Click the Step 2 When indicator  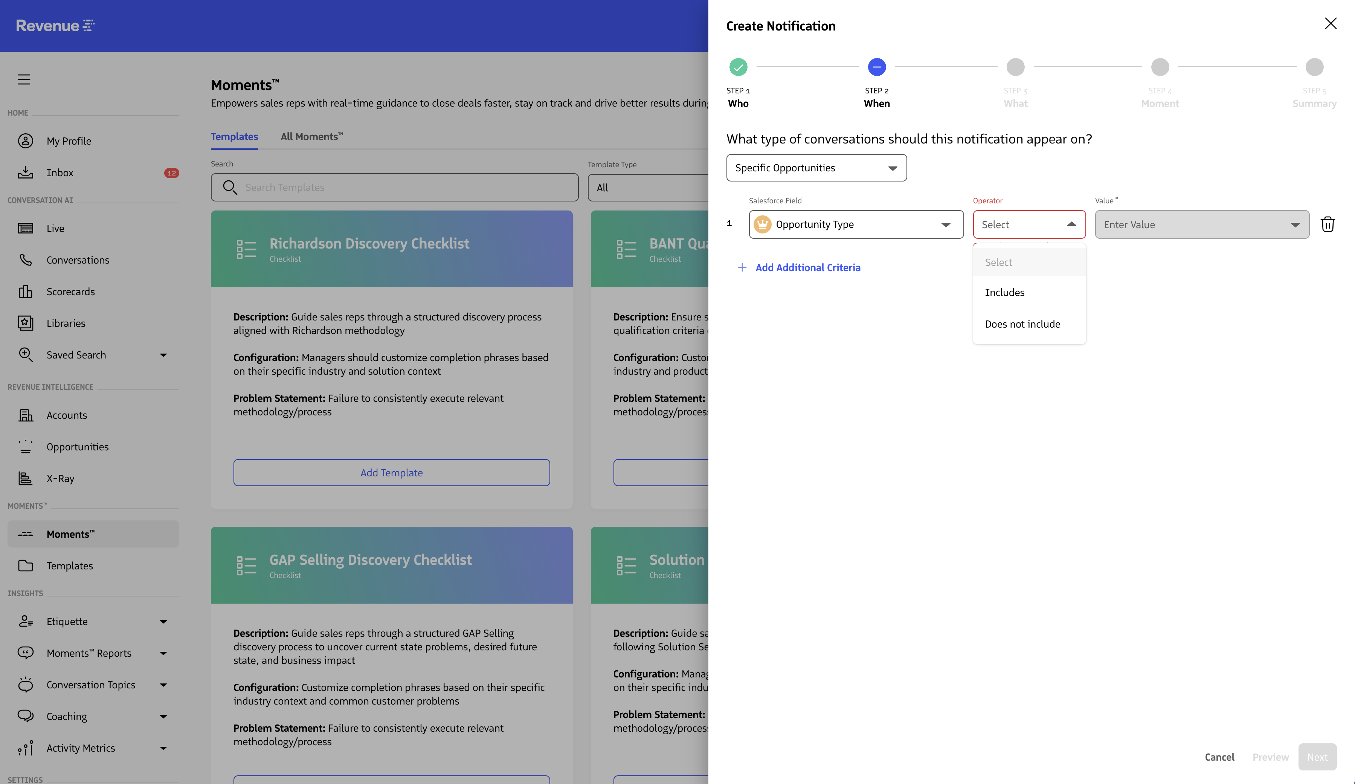click(x=876, y=67)
